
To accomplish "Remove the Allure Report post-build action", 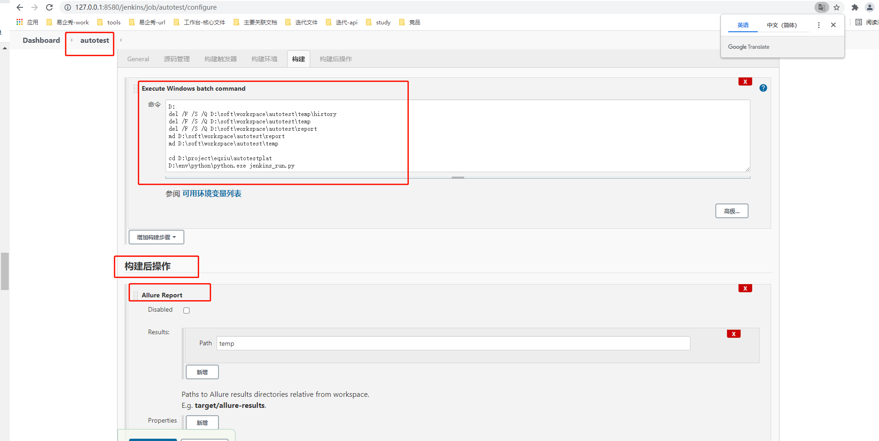I will pos(745,288).
